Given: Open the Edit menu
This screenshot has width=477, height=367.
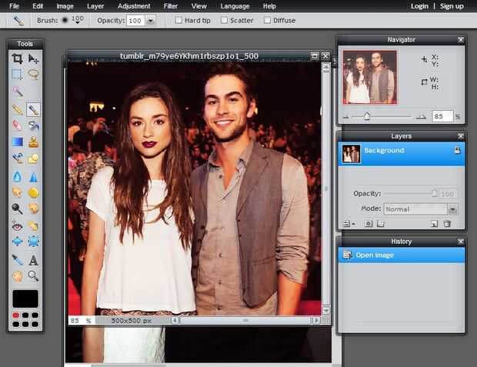Looking at the screenshot, I should [x=38, y=6].
